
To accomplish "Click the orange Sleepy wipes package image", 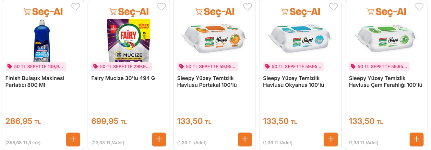I will pos(214,38).
